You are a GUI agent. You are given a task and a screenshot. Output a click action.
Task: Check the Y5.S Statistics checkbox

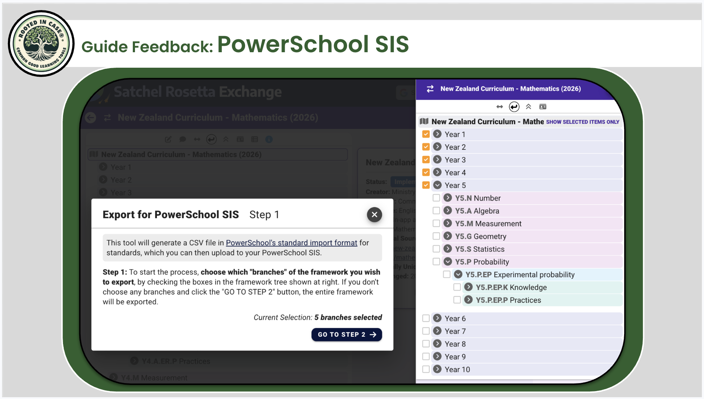pos(436,249)
